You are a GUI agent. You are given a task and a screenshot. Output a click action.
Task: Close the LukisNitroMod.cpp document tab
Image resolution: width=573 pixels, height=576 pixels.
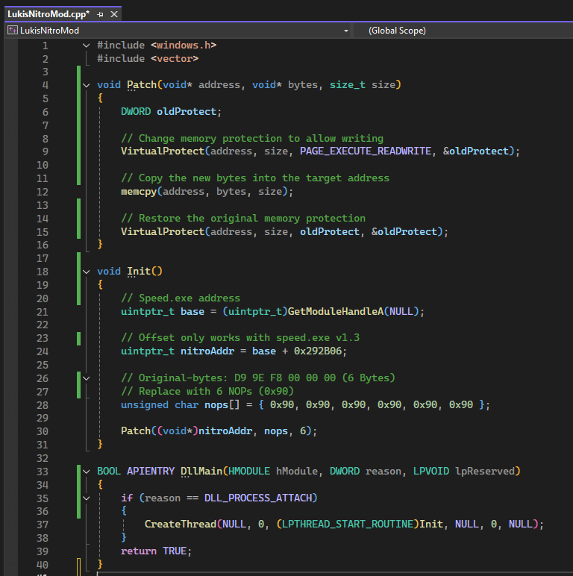(113, 13)
